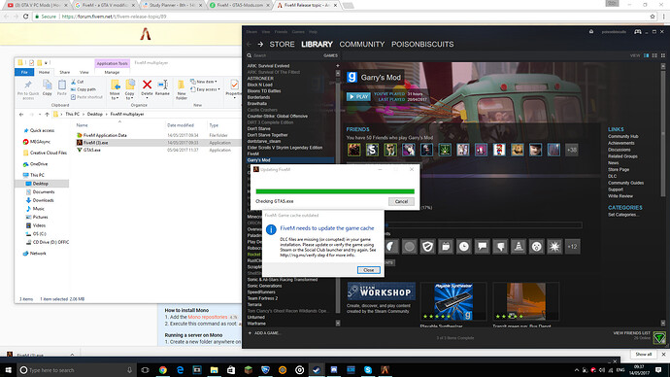Open the COMMUNITY tab in Steam
Viewport: 670px width, 377px height.
click(362, 44)
